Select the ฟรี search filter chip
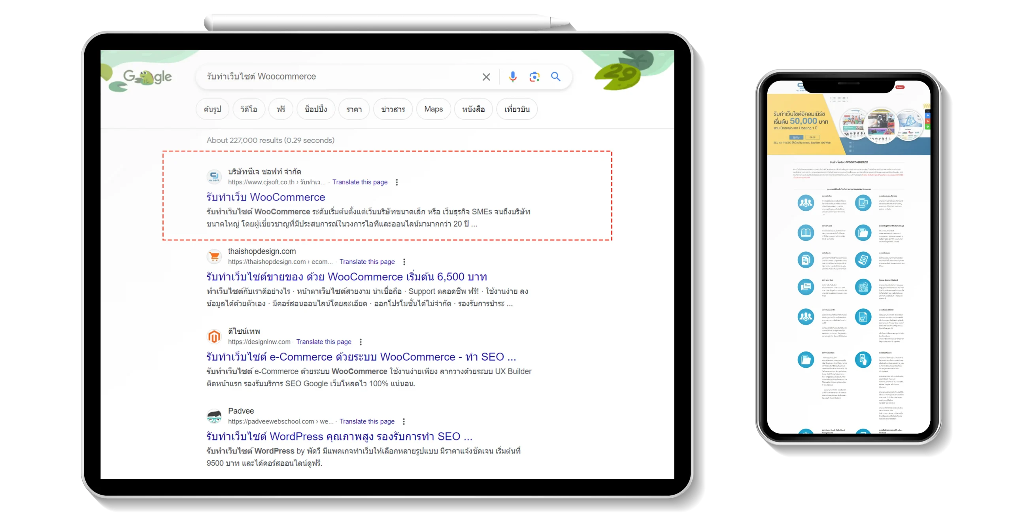The height and width of the screenshot is (531, 1012). (281, 109)
